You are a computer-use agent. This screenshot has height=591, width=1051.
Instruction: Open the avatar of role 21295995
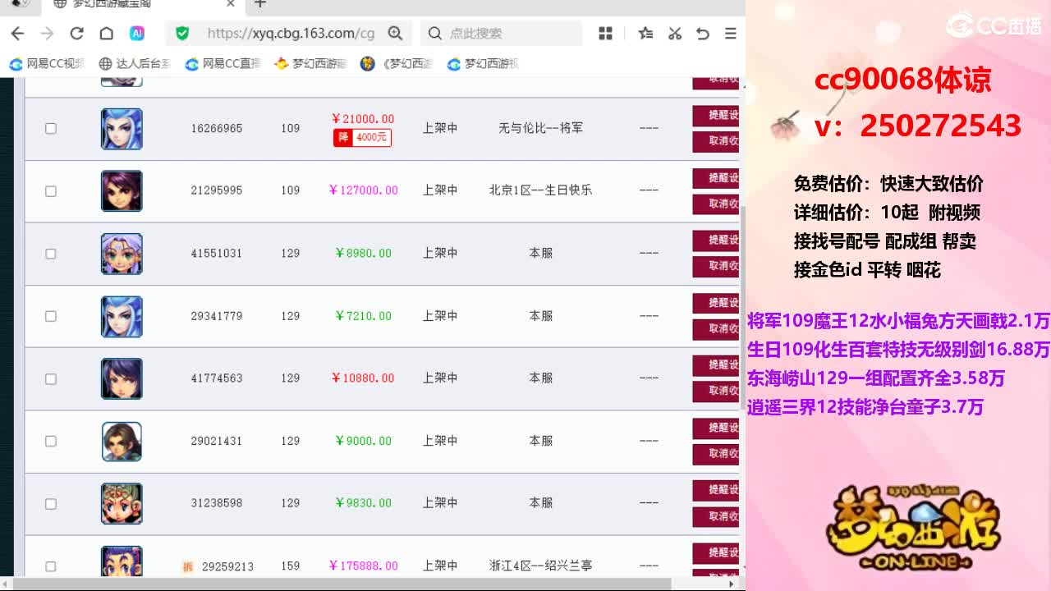point(122,191)
